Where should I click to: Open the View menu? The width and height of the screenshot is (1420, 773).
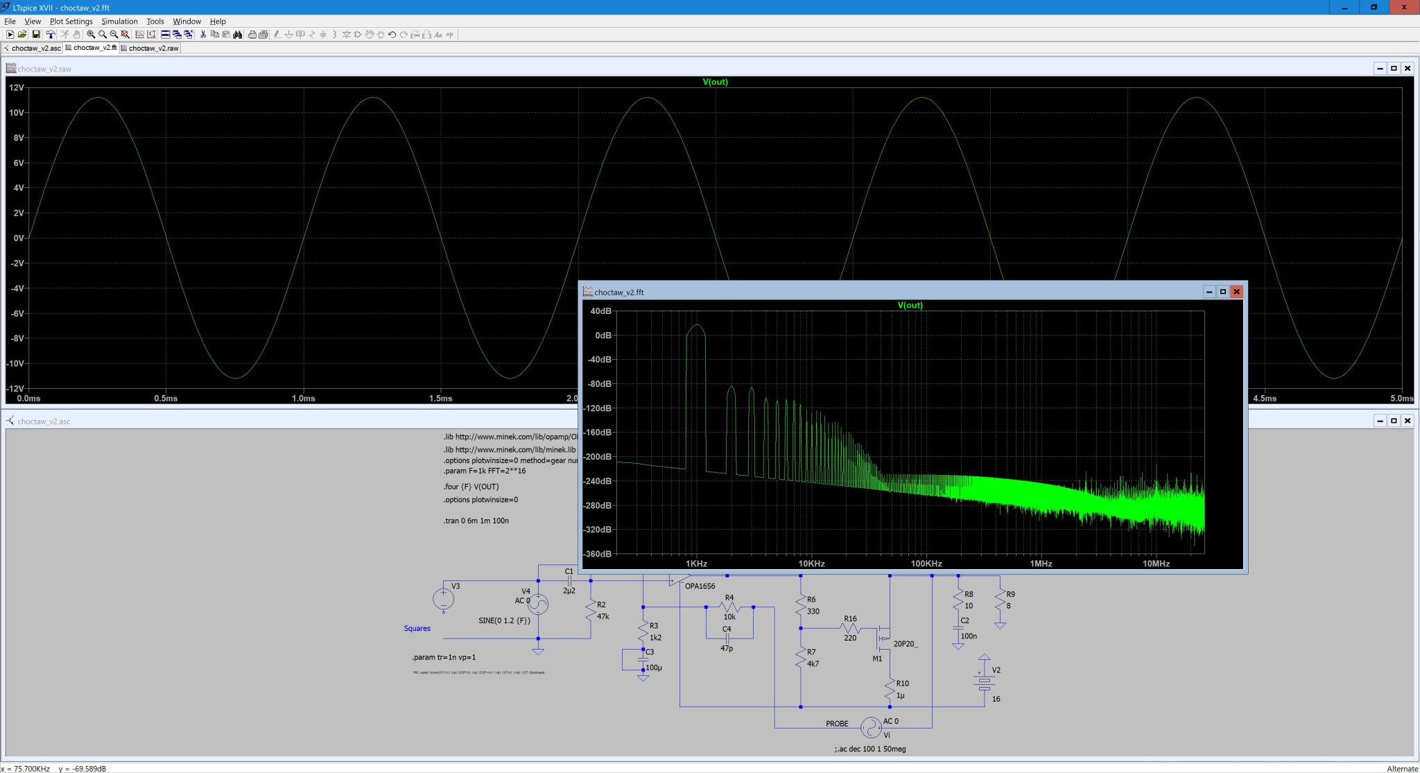click(33, 21)
